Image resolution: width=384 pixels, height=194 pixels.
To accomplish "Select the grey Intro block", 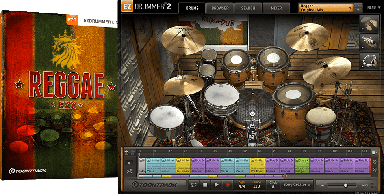I will tap(142, 166).
